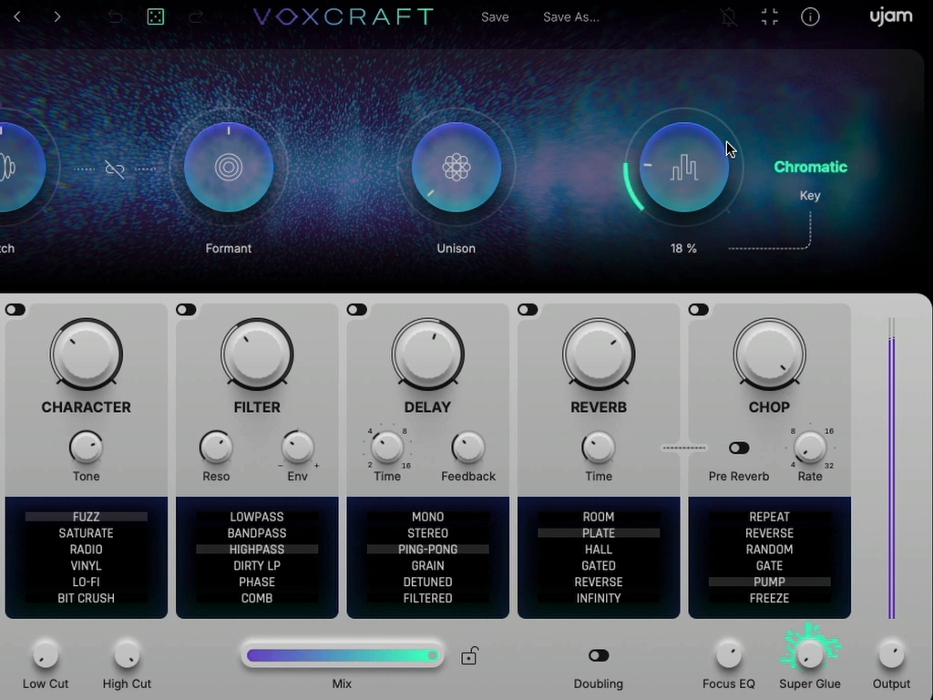Select COMB filter type
The image size is (933, 700).
coord(257,598)
